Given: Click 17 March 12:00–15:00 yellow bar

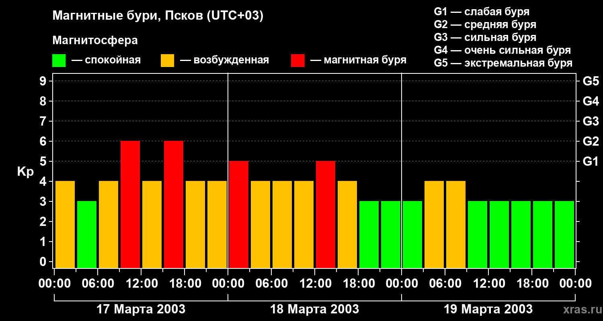Looking at the screenshot, I should (x=152, y=225).
